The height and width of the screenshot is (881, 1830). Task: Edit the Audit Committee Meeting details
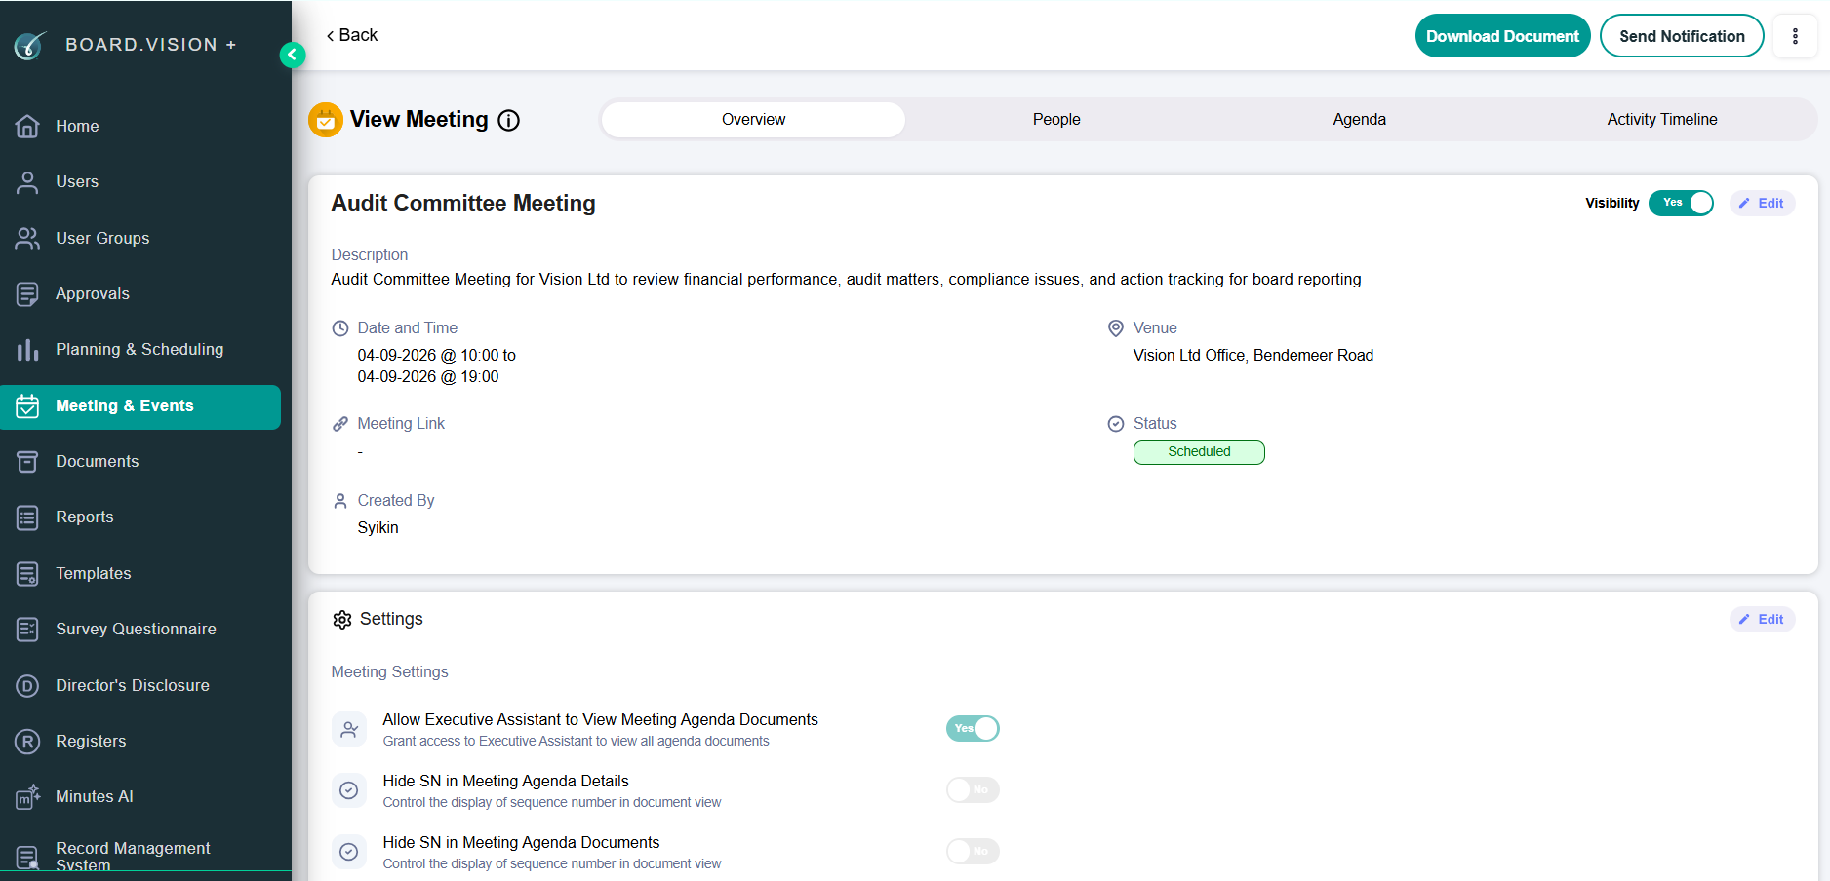click(1762, 203)
